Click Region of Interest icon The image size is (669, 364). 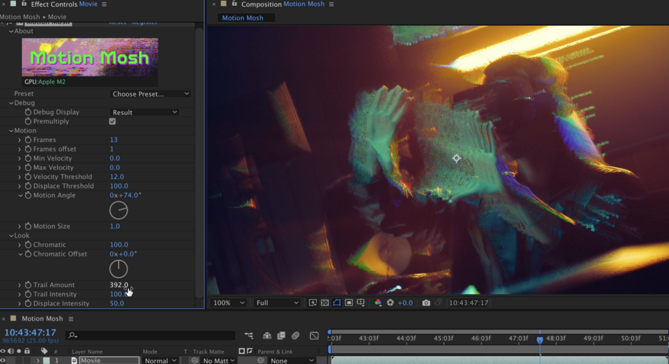349,303
